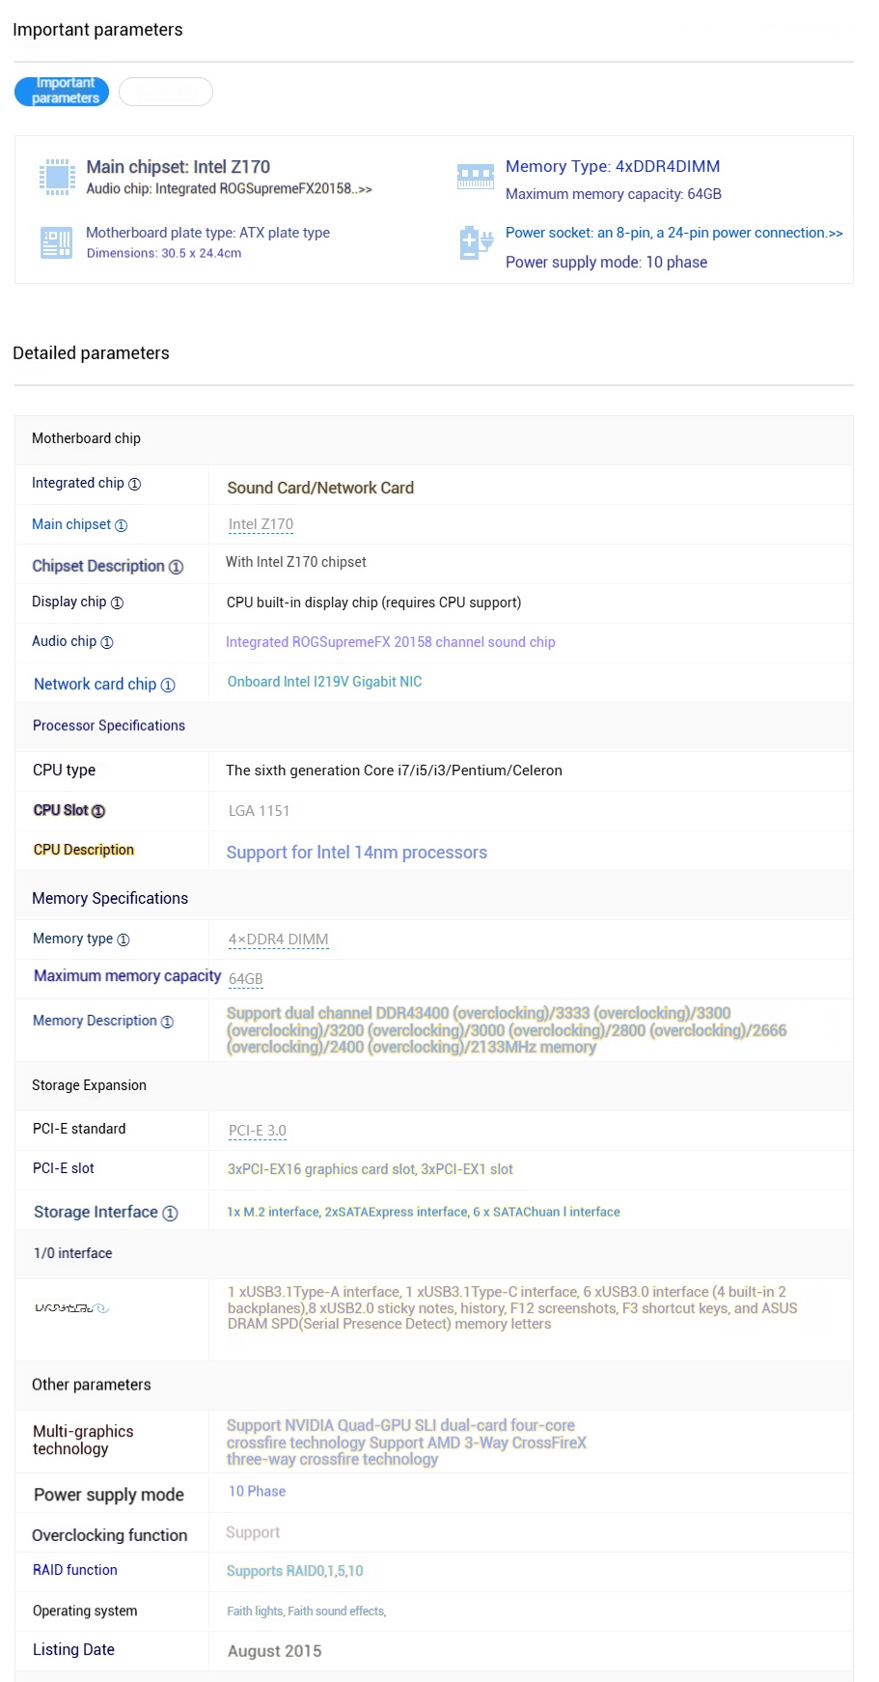This screenshot has height=1682, width=879.
Task: Click info icon next to Main chipset
Action: (122, 525)
